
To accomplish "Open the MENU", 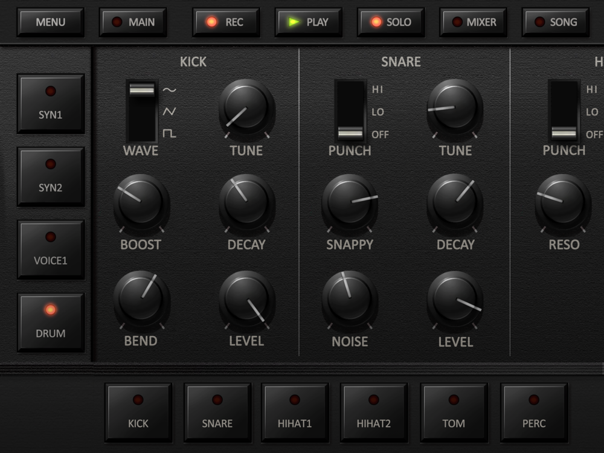I will 51,22.
